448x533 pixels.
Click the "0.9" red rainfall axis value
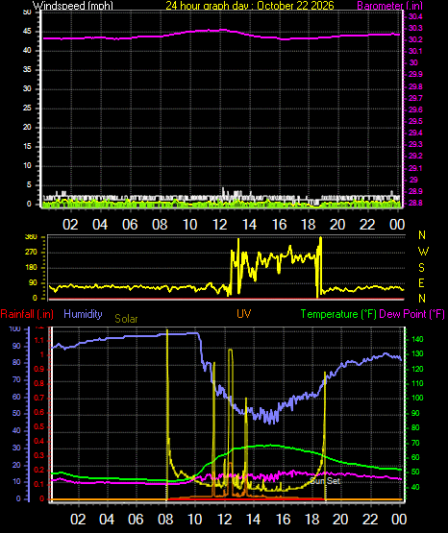(x=39, y=369)
